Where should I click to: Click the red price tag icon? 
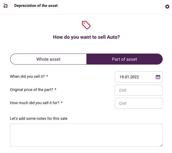coord(86,25)
